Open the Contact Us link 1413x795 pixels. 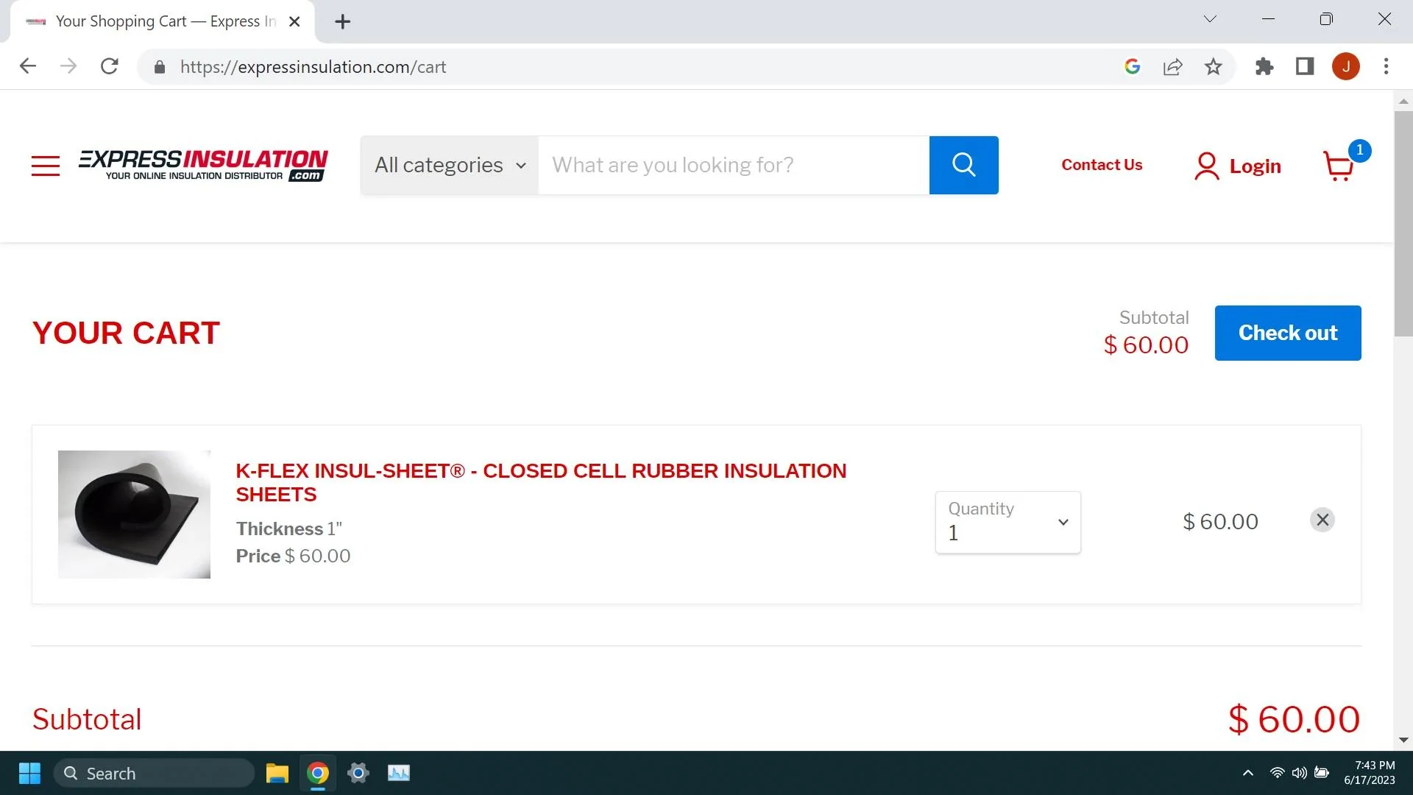pyautogui.click(x=1102, y=165)
